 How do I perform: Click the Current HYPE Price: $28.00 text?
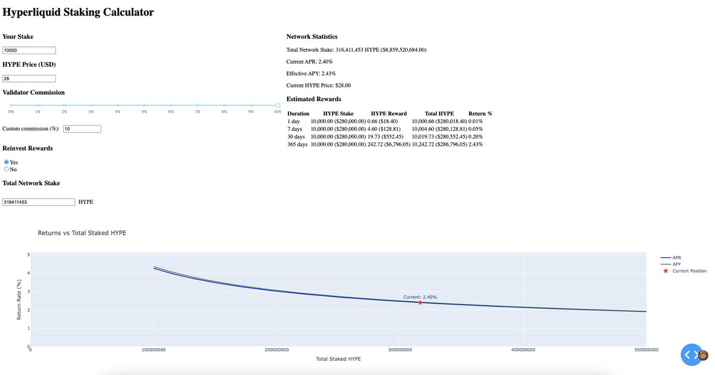(x=319, y=86)
